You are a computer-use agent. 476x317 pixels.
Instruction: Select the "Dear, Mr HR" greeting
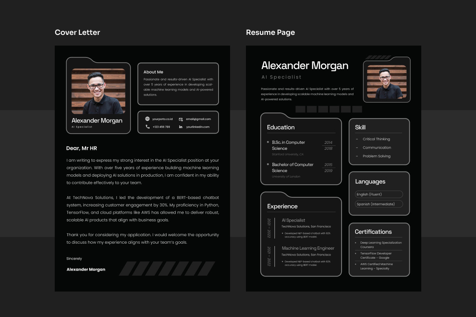pyautogui.click(x=82, y=148)
